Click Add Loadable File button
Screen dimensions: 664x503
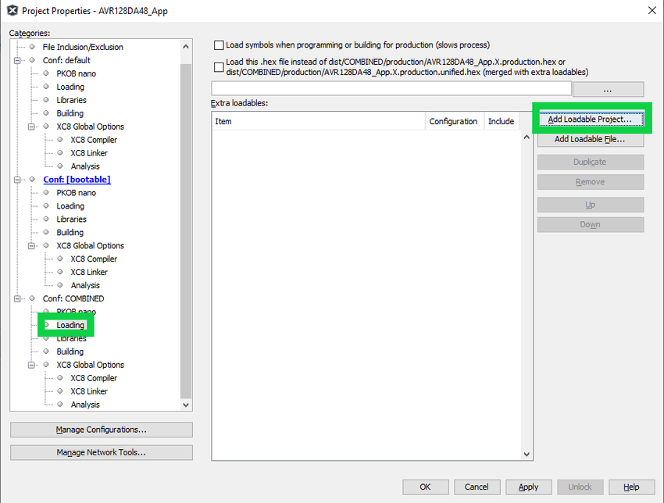pyautogui.click(x=590, y=140)
